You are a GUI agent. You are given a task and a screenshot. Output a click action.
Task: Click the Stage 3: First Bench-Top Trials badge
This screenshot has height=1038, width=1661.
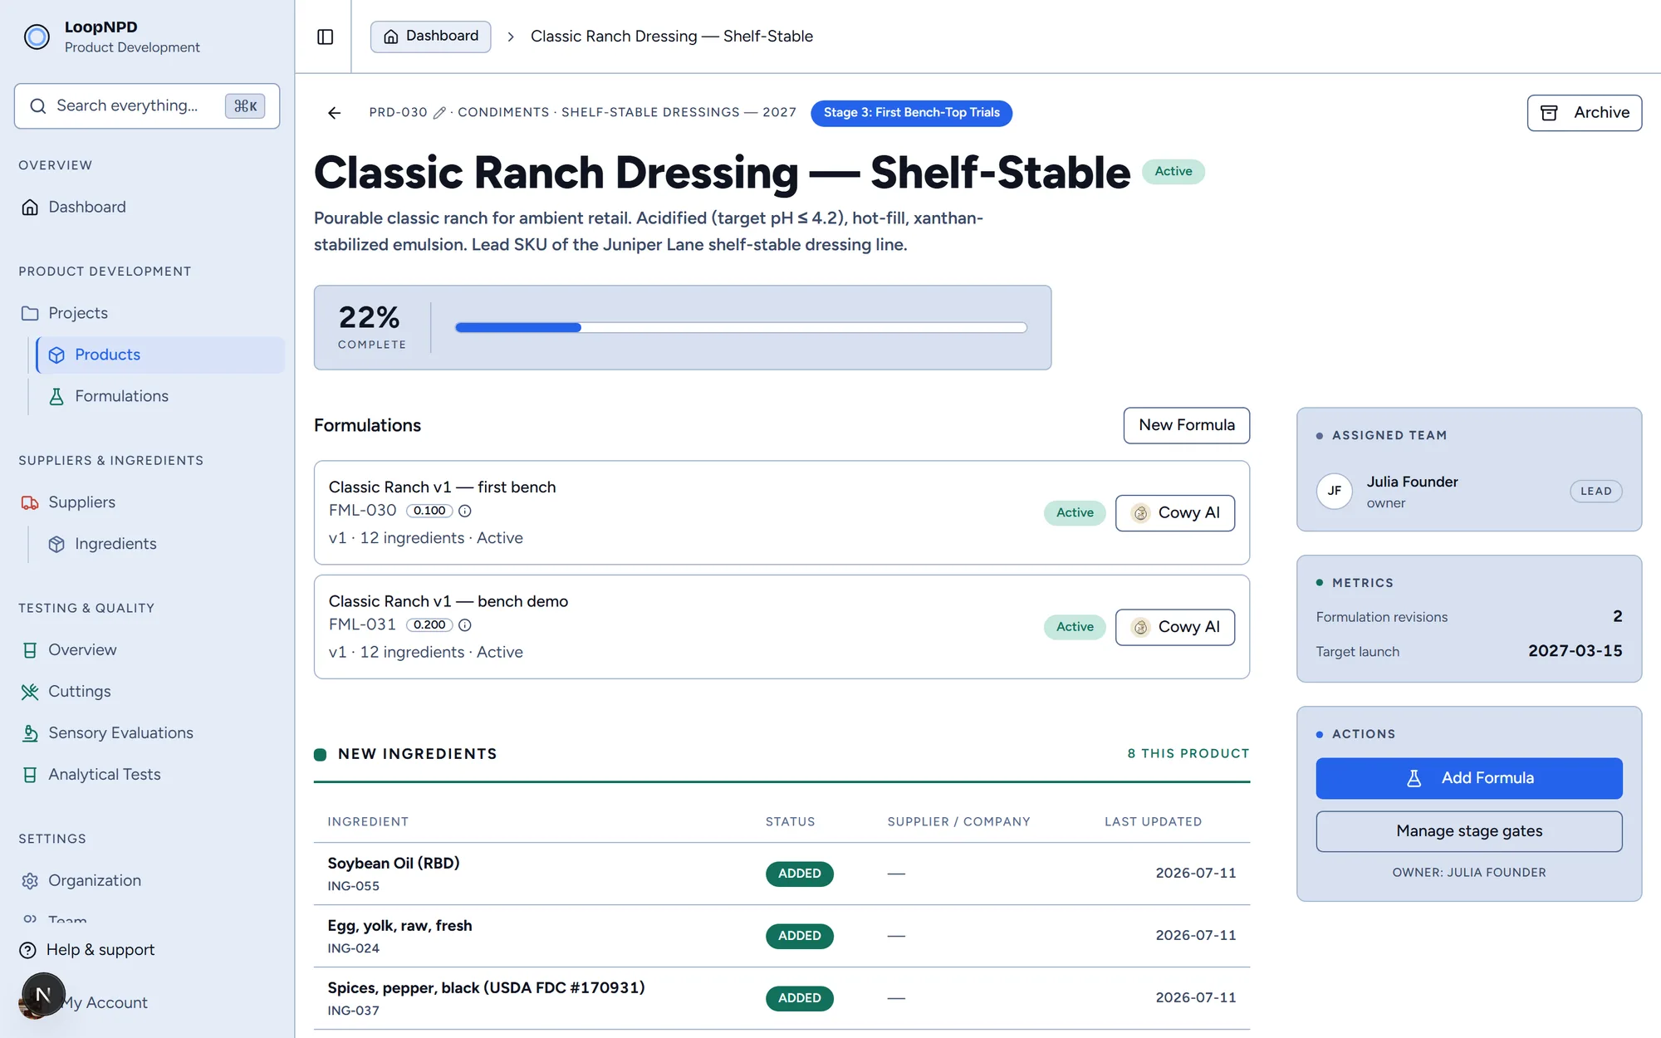click(911, 113)
